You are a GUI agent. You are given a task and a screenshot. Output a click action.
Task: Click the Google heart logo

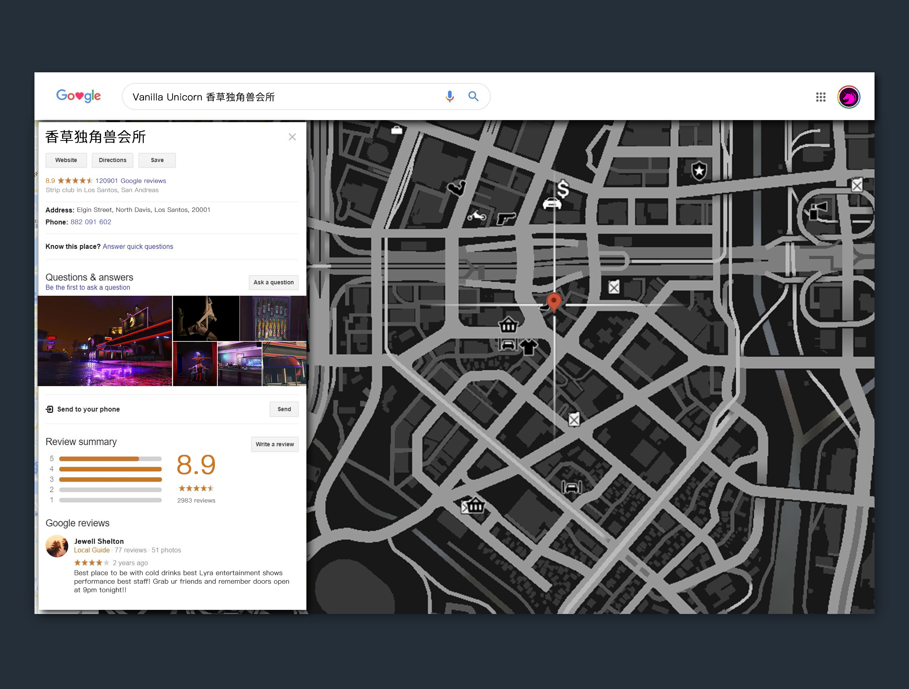(78, 96)
